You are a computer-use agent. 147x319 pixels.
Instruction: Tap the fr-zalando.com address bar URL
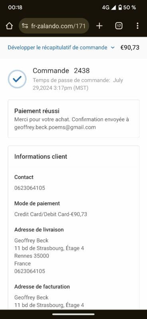[58, 26]
